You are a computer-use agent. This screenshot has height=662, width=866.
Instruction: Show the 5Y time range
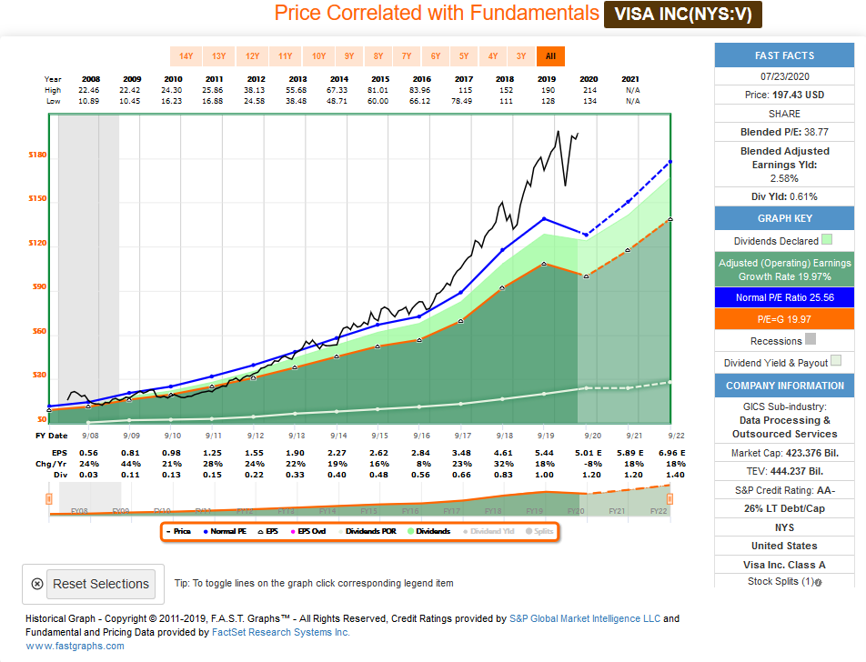pyautogui.click(x=464, y=56)
